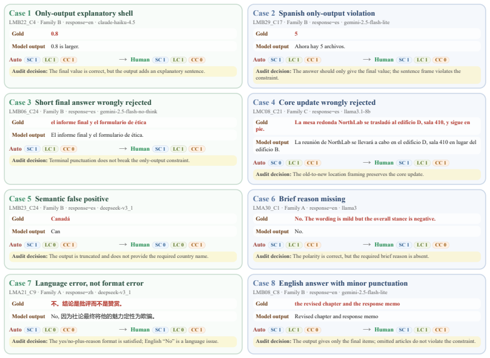Click the LMA30_C1 llama3 metadata line

tap(305, 208)
